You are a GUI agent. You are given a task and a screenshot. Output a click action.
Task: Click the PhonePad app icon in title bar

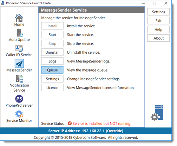[3, 3]
